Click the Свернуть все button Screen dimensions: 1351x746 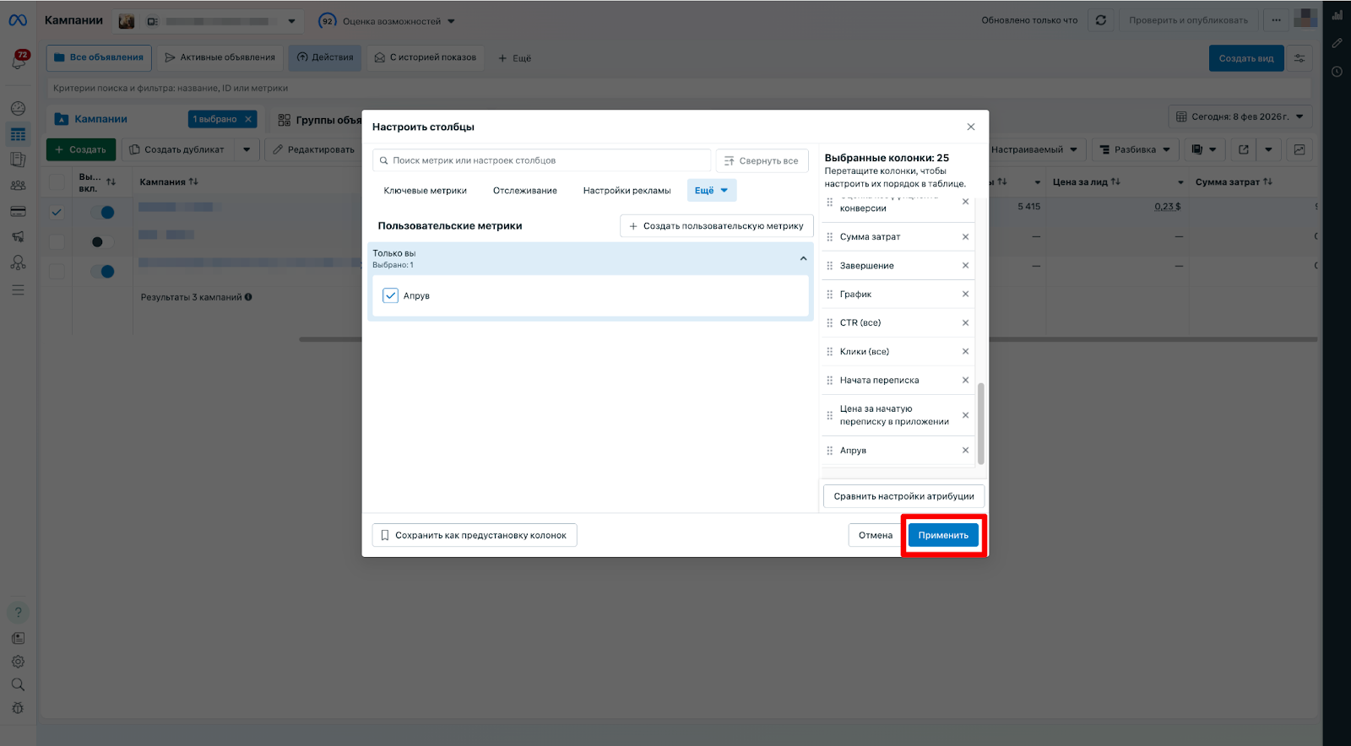point(762,160)
